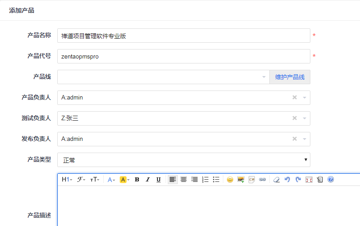The image size is (360, 226).
Task: Click the clipboard paste icon in the editor toolbar
Action: pyautogui.click(x=320, y=180)
